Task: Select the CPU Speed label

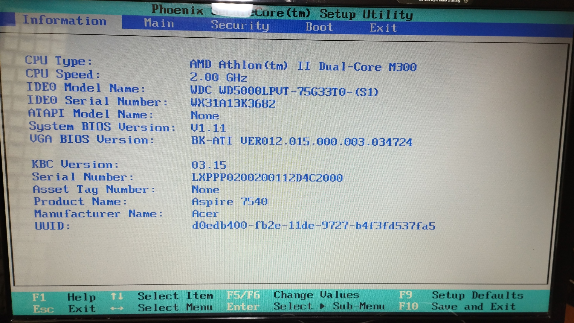Action: tap(63, 74)
